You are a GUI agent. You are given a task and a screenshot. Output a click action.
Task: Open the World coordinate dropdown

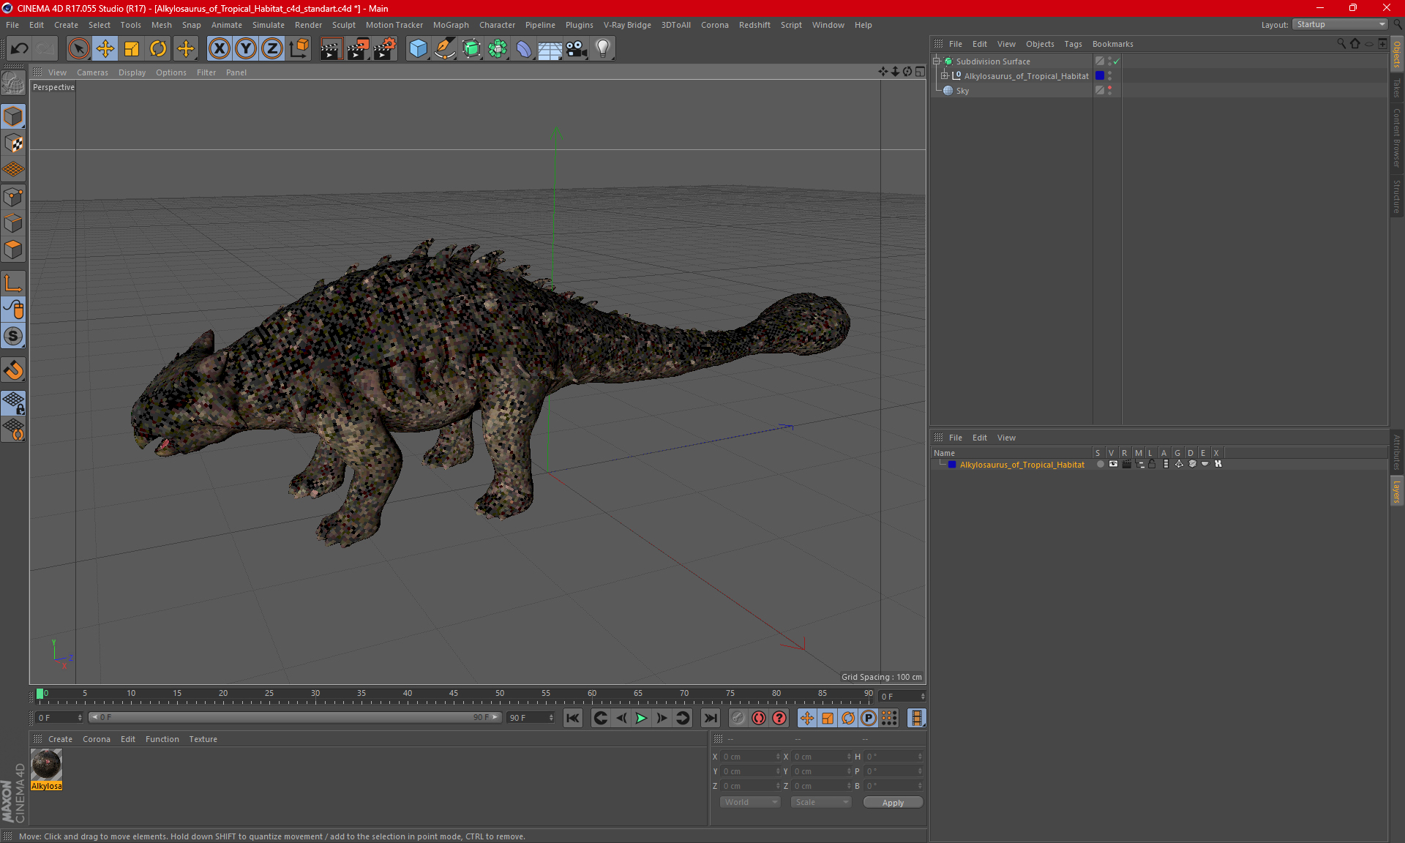tap(750, 802)
